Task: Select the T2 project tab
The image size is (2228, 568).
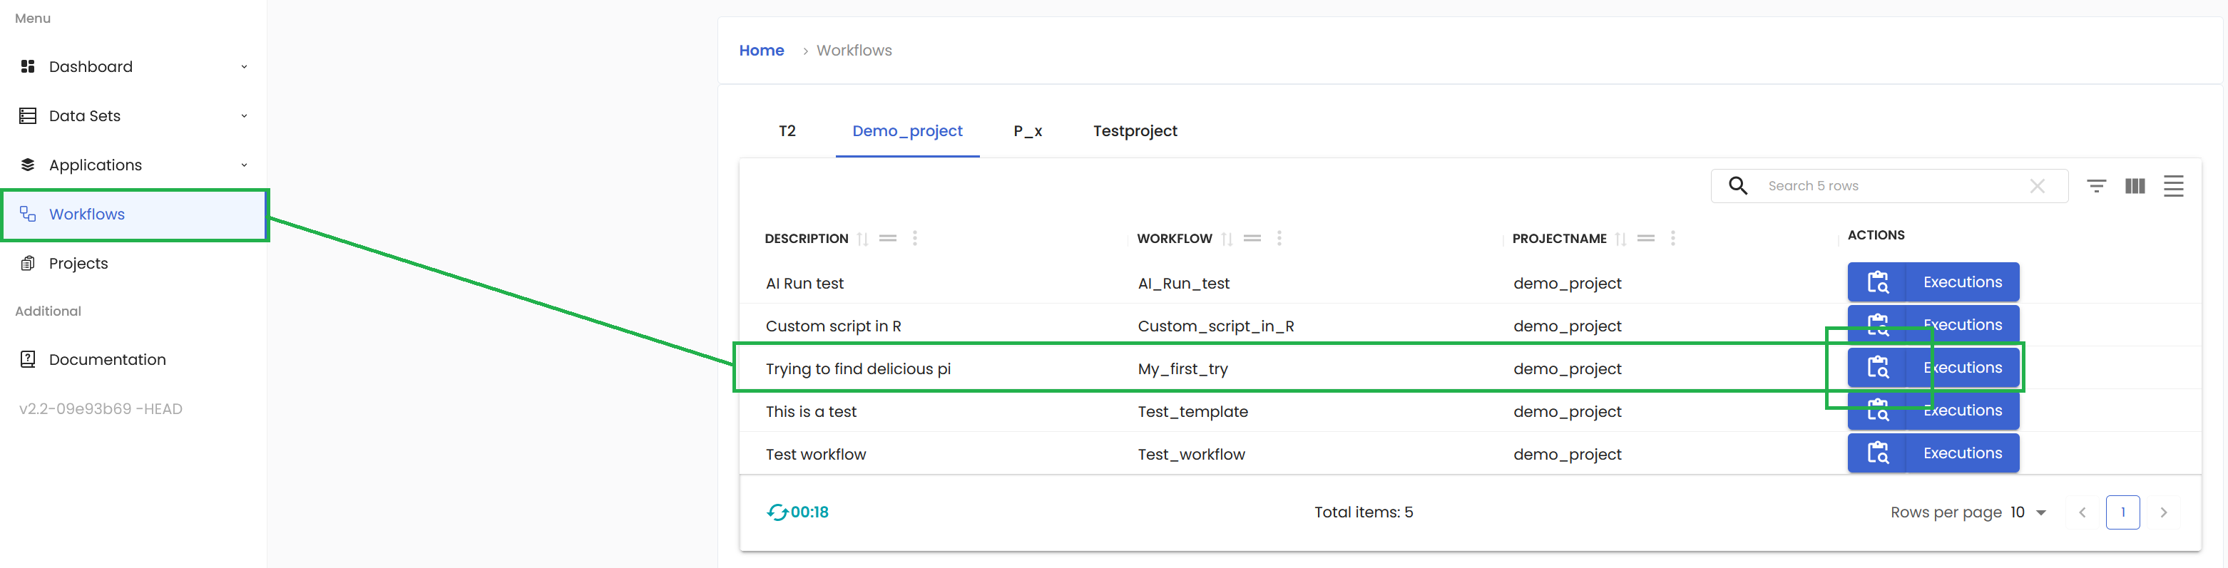Action: [787, 131]
